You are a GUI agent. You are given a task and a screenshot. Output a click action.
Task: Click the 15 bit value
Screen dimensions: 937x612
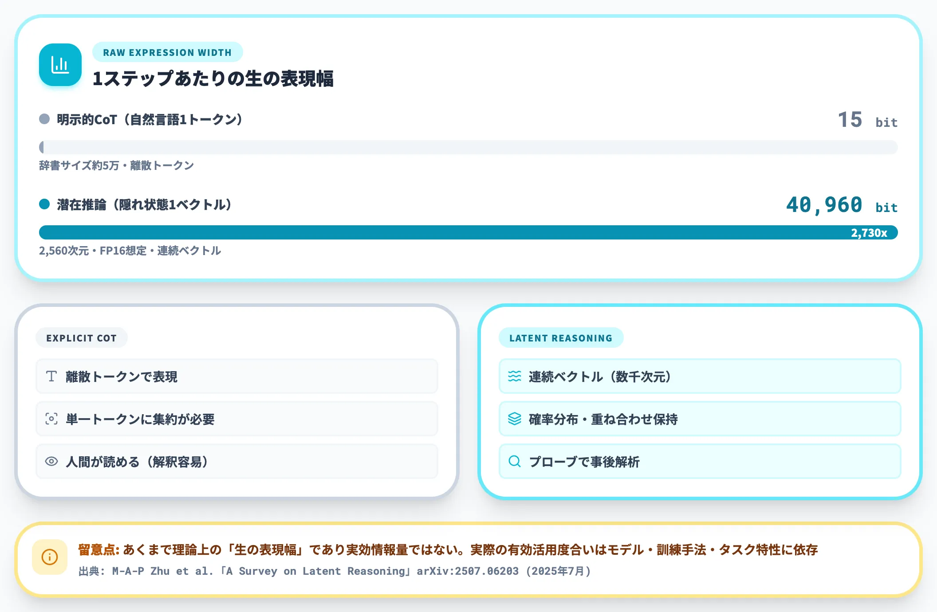[x=867, y=120]
